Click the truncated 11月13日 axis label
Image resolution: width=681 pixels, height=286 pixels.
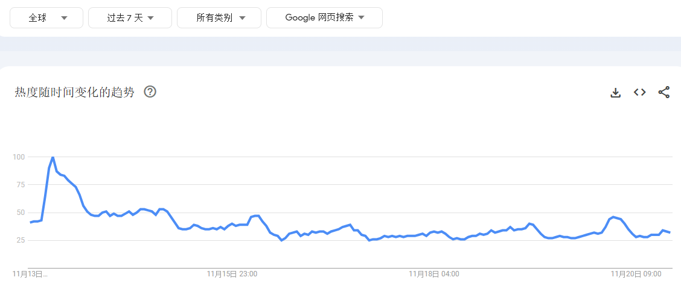coord(31,274)
